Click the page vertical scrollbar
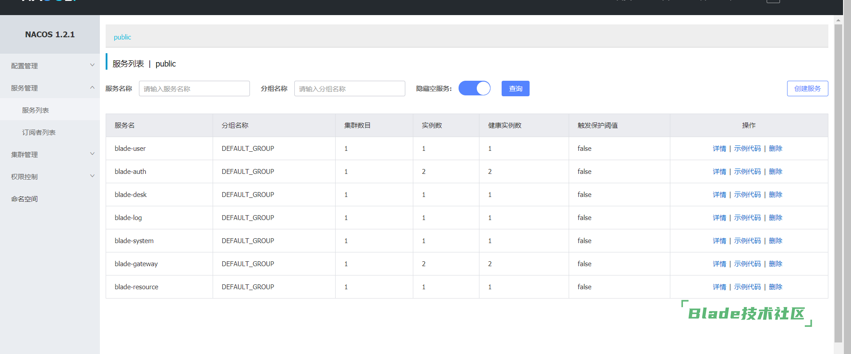 point(838,183)
